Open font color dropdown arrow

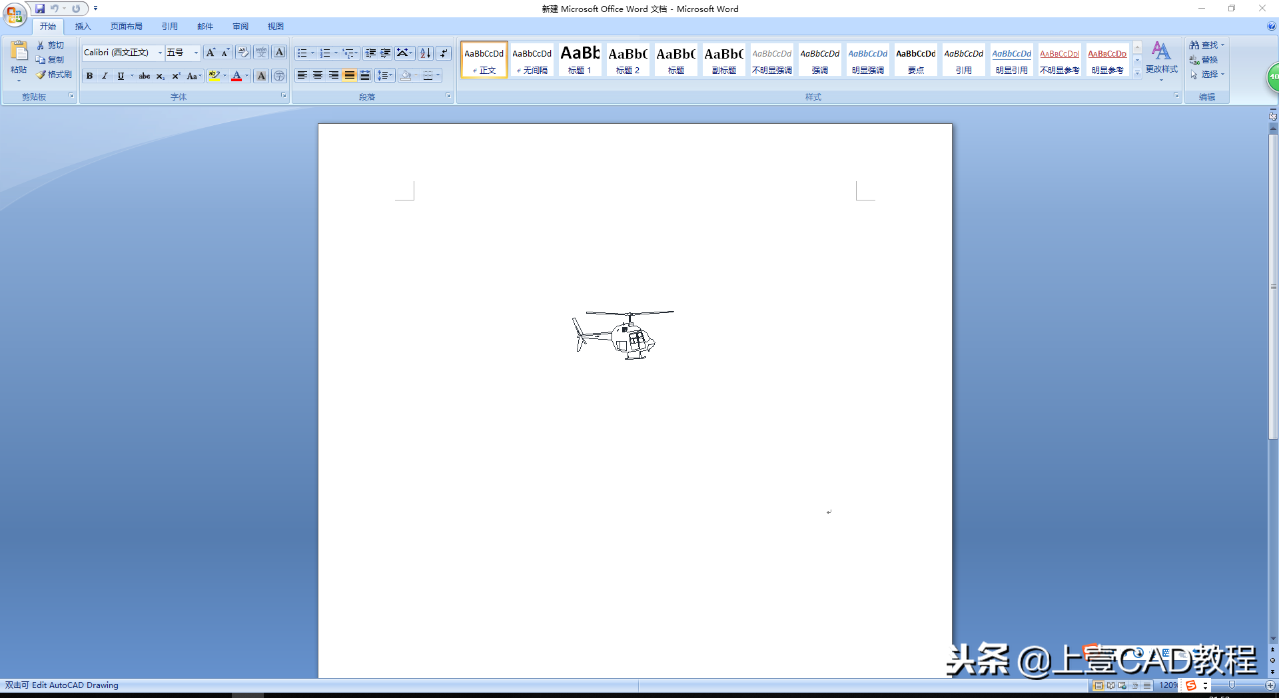pyautogui.click(x=246, y=76)
